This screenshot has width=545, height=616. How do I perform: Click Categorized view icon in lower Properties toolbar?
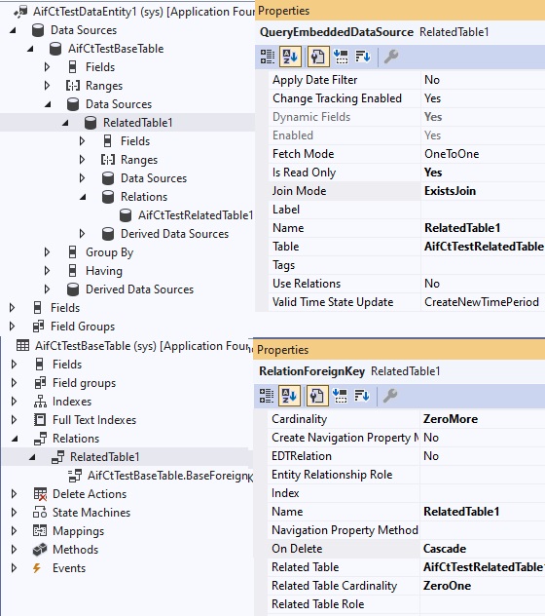[x=267, y=396]
